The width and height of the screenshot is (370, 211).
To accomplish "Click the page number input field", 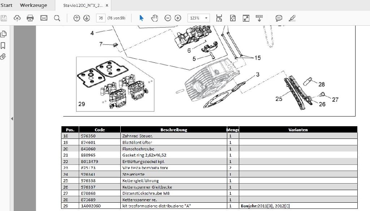I will coord(100,18).
